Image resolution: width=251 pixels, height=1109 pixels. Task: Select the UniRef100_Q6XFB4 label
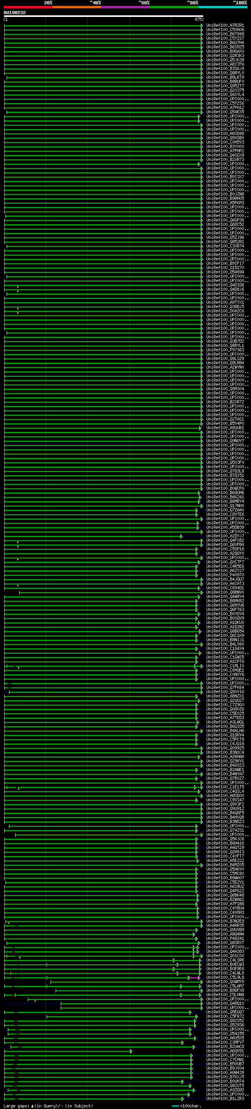click(x=225, y=544)
